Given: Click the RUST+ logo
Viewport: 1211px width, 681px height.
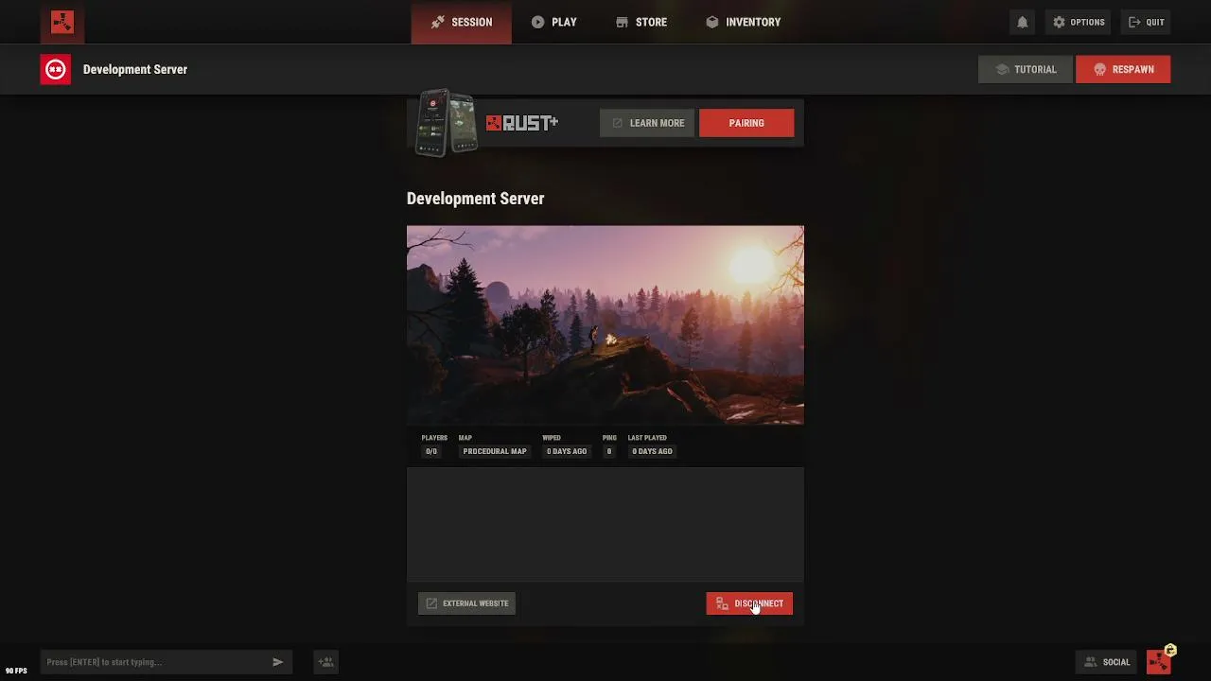Looking at the screenshot, I should point(522,123).
